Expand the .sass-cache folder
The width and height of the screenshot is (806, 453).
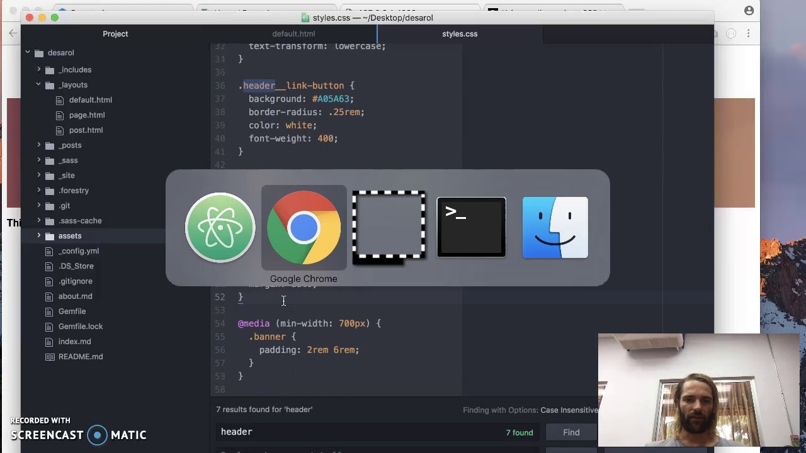pos(39,221)
